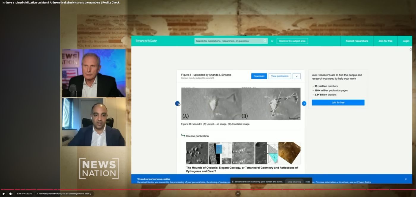Image resolution: width=416 pixels, height=197 pixels.
Task: Click the streamyard pause sharing icon
Action: (233, 182)
